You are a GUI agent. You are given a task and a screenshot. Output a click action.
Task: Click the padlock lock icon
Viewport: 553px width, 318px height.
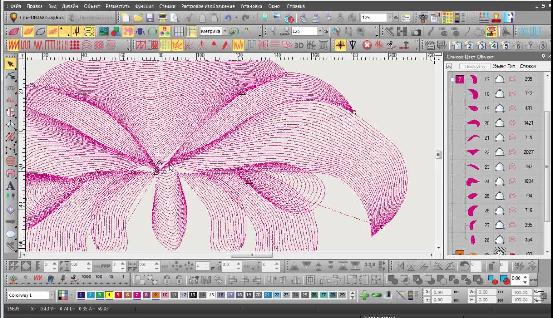(167, 280)
